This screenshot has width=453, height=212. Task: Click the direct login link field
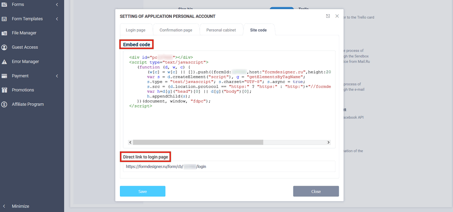point(229,166)
